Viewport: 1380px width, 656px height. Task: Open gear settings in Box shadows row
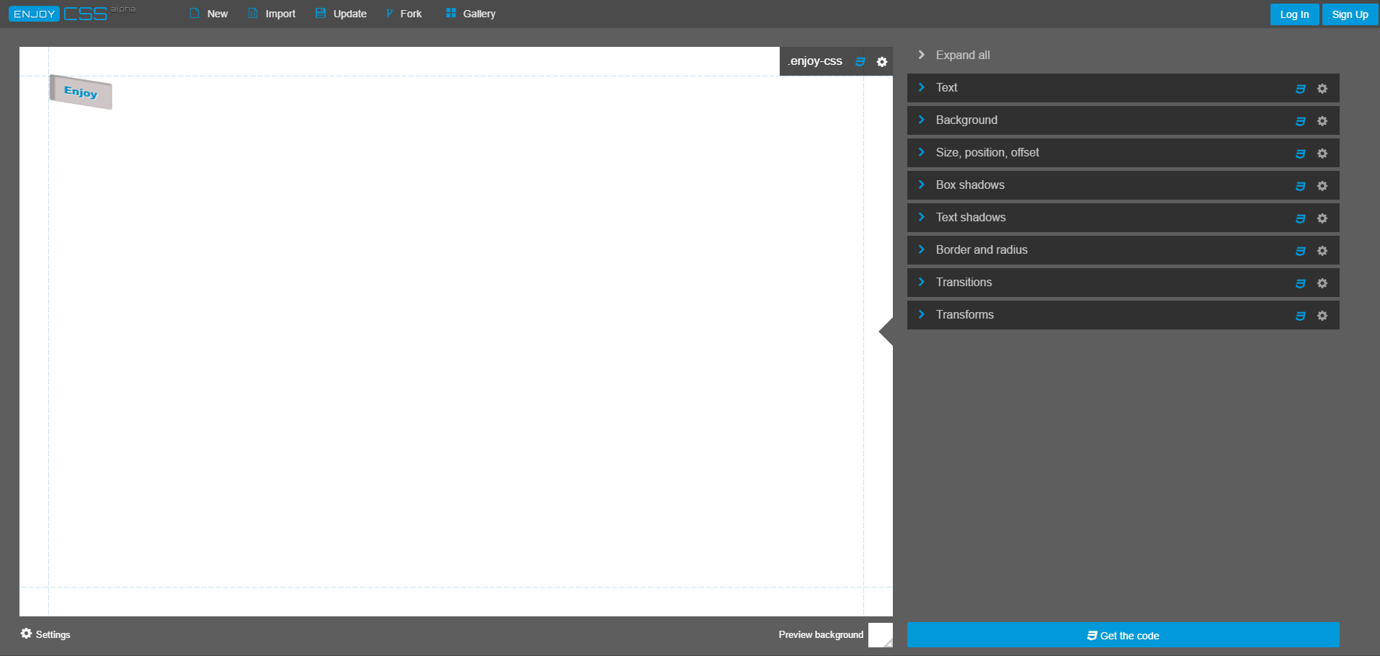[x=1322, y=186]
